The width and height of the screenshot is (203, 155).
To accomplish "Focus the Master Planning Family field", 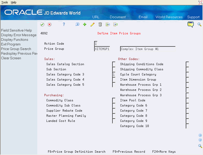I will click(x=114, y=116).
